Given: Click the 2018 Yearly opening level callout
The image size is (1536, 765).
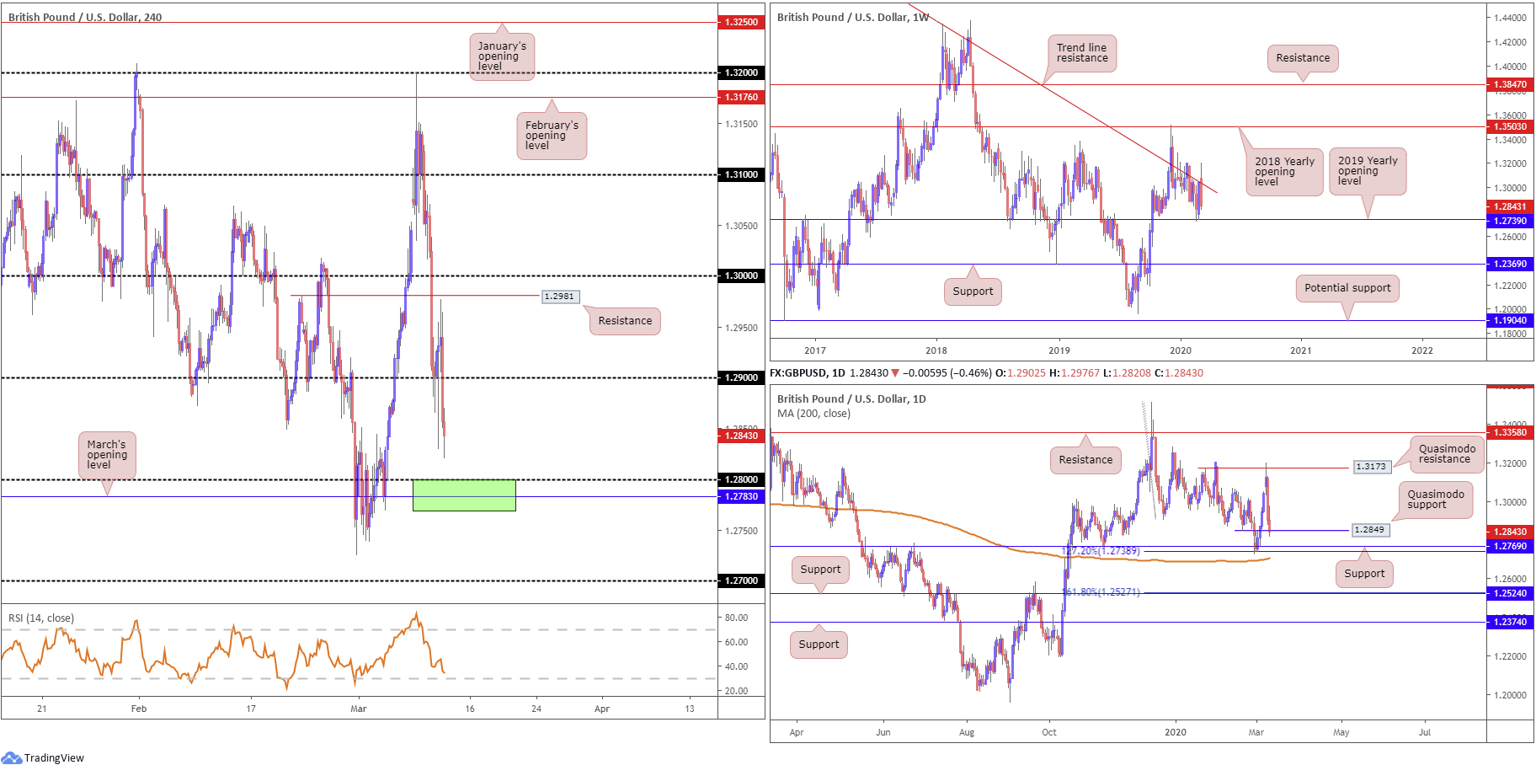Looking at the screenshot, I should click(1284, 172).
